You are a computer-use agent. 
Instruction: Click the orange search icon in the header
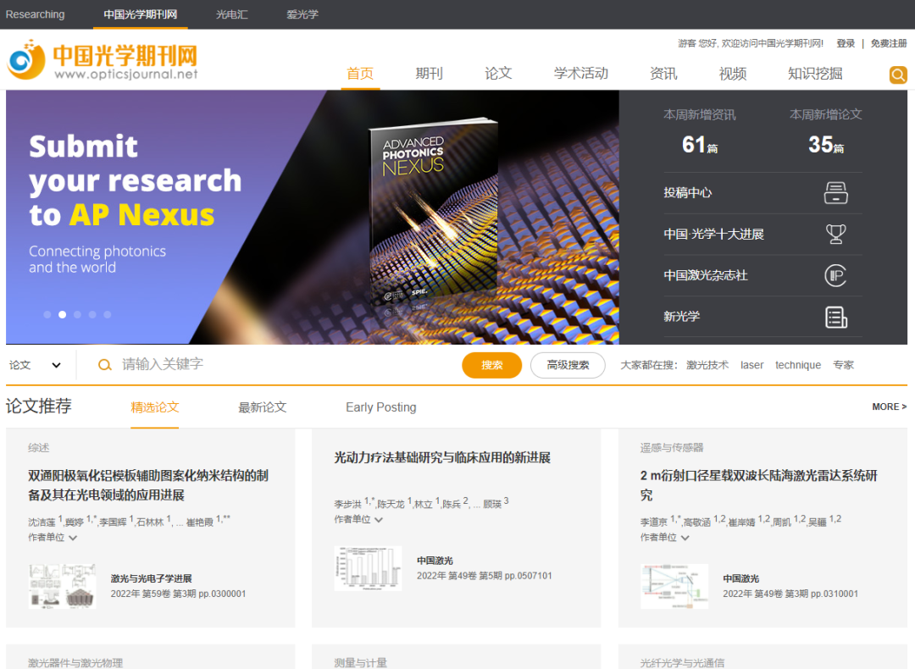coord(897,75)
